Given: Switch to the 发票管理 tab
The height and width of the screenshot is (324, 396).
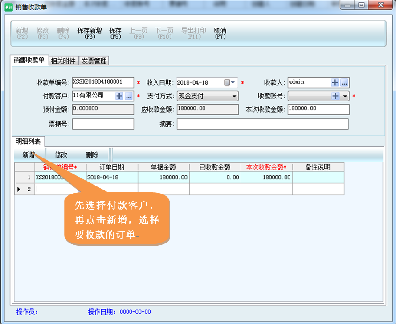Looking at the screenshot, I should tap(94, 61).
